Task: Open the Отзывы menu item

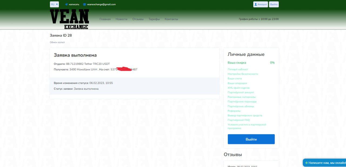Action: coord(138,19)
